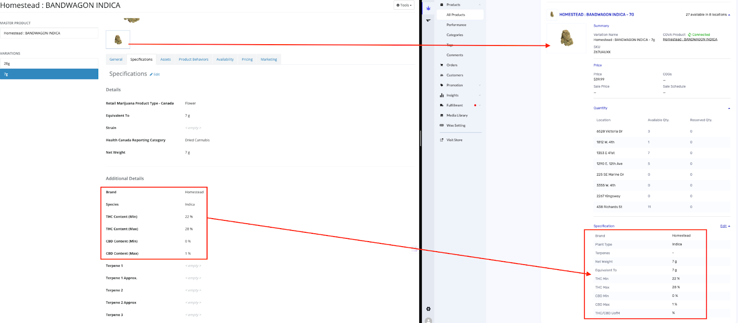This screenshot has width=738, height=323.
Task: Click the Visit Store link text
Action: pyautogui.click(x=454, y=140)
